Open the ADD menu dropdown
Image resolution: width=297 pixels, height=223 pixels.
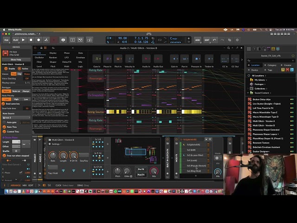(197, 40)
